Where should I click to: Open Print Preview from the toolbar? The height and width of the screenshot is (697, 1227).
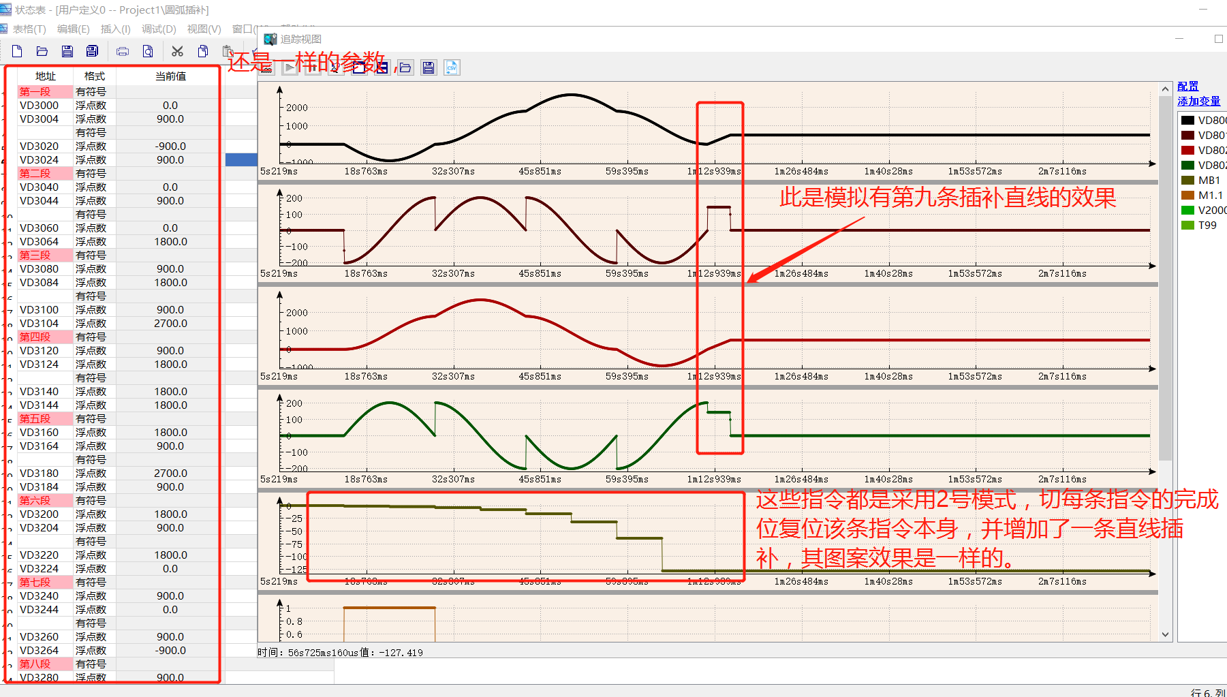click(148, 51)
